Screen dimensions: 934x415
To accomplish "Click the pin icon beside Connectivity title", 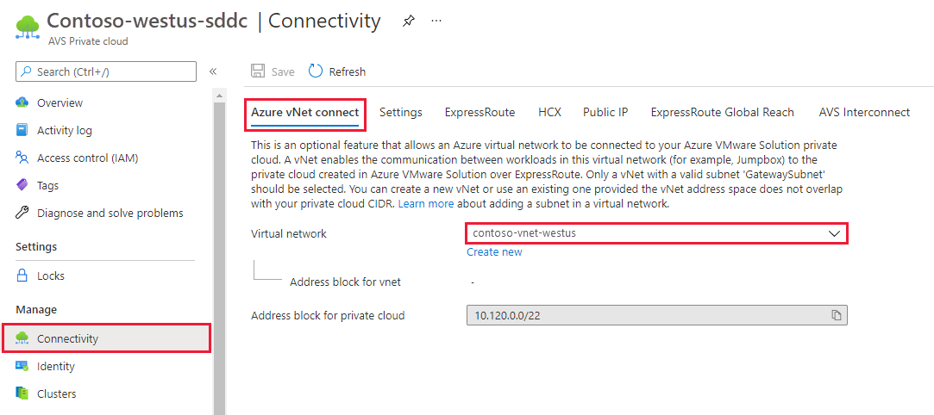I will tap(409, 22).
